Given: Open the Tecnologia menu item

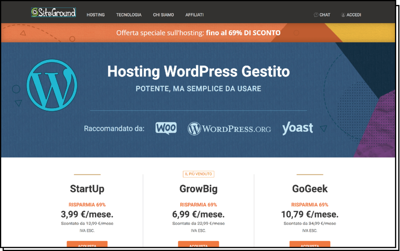Looking at the screenshot, I should coord(129,15).
